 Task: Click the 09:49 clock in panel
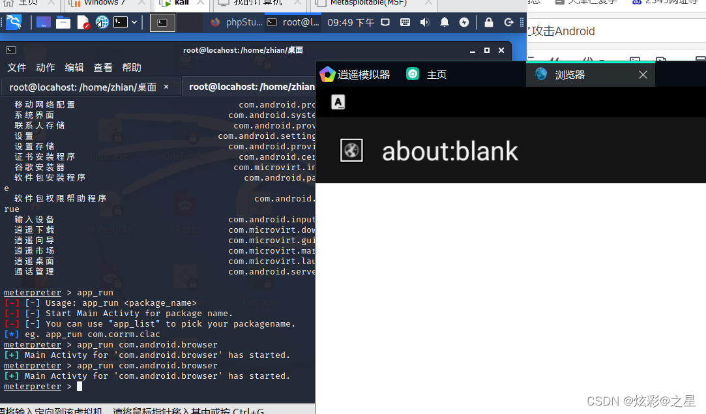coord(350,23)
